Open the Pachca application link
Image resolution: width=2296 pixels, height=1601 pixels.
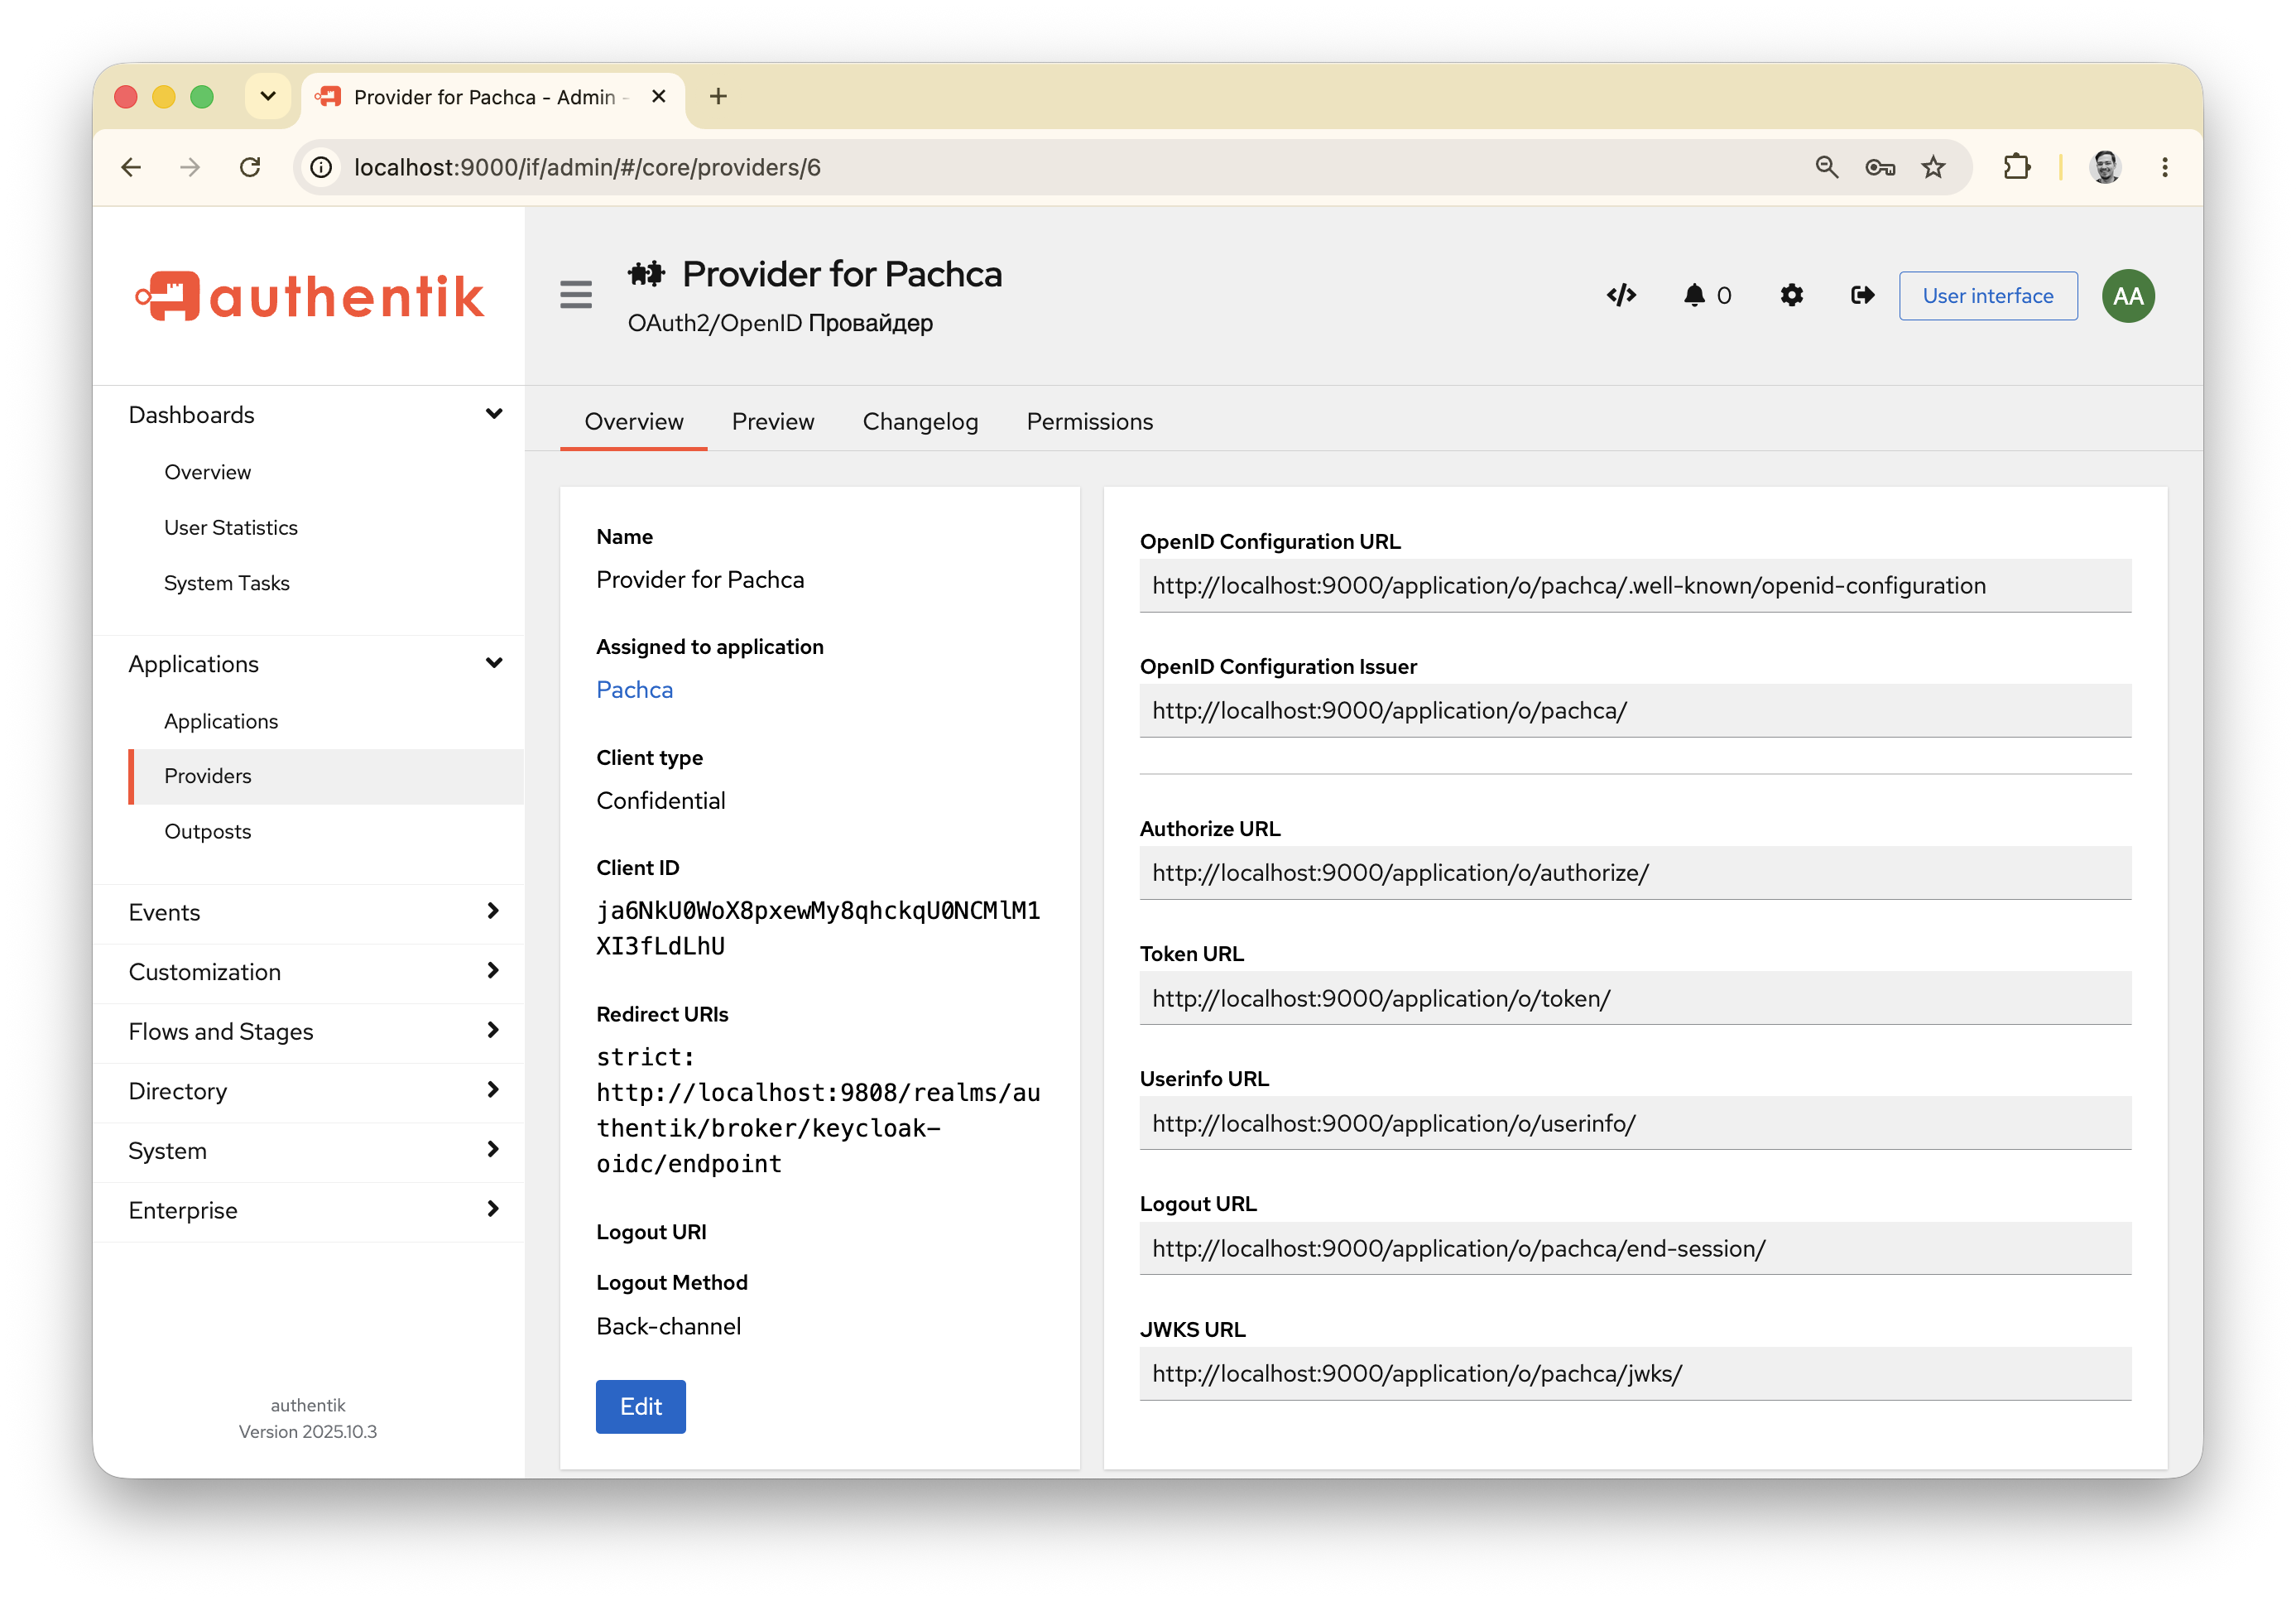(x=634, y=690)
